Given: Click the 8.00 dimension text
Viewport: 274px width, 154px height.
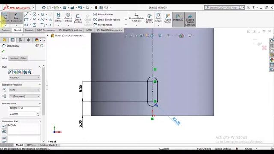Looking at the screenshot, I should click(80, 89).
